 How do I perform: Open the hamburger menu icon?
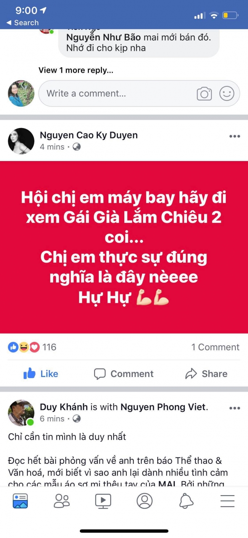click(x=227, y=501)
